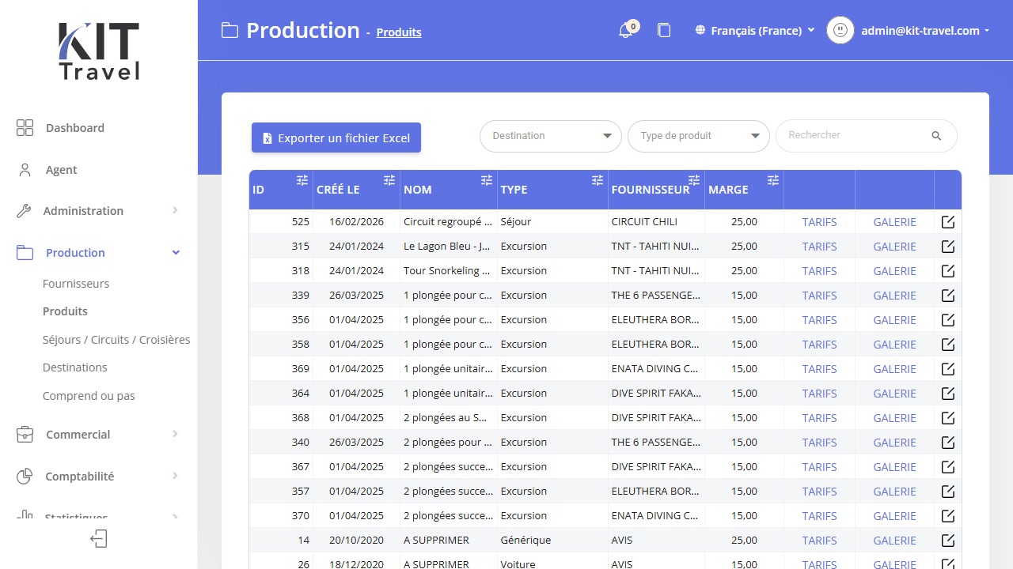This screenshot has width=1013, height=569.
Task: Click the logout icon at sidebar bottom
Action: coord(99,539)
